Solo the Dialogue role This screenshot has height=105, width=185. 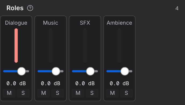tap(23, 93)
